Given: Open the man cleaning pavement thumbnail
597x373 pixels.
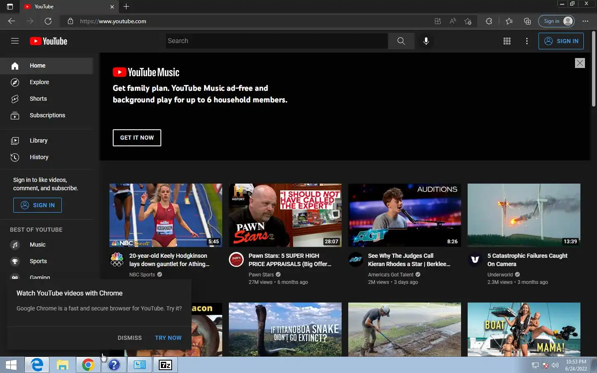Looking at the screenshot, I should point(405,329).
